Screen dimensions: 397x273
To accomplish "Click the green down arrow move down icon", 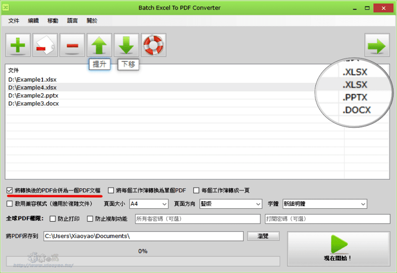I will (x=126, y=45).
